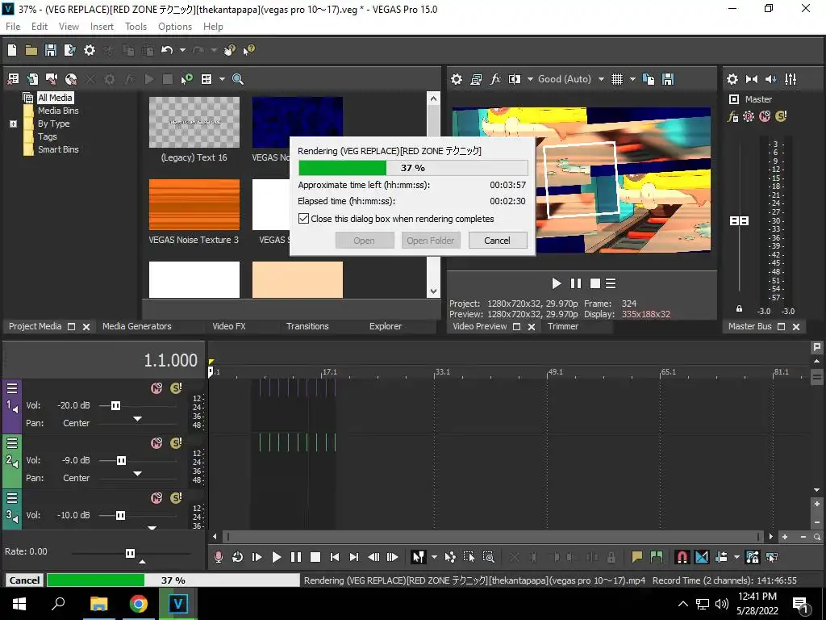
Task: Mute the Master bus
Action: (765, 116)
